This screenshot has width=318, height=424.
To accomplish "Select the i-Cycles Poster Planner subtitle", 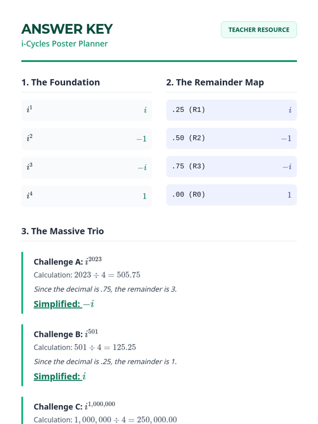I will (x=64, y=44).
